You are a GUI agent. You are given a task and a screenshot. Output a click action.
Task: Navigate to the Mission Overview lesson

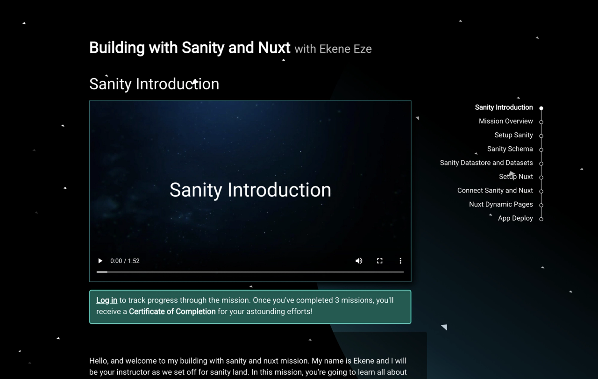(x=505, y=121)
